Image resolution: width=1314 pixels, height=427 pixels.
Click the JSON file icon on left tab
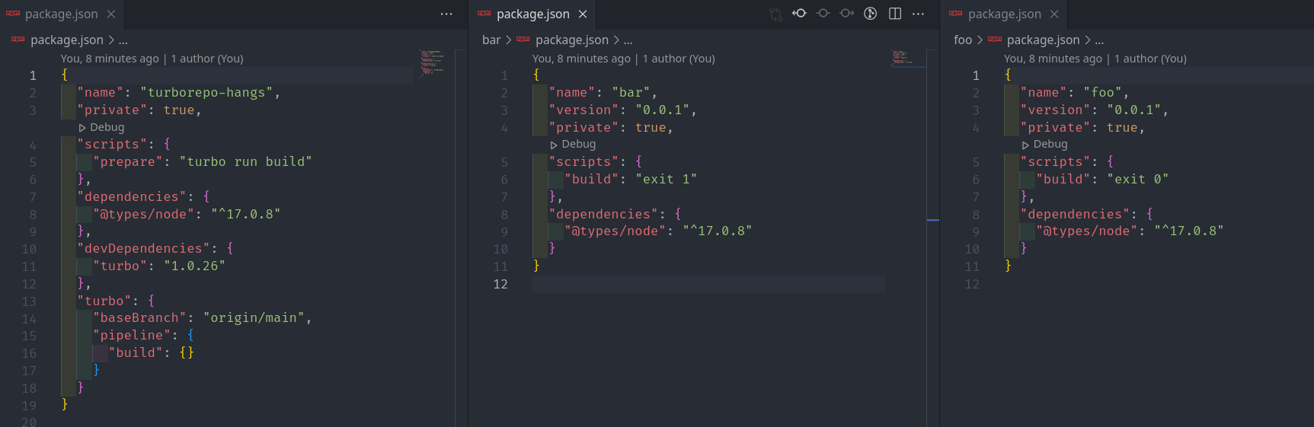point(13,14)
